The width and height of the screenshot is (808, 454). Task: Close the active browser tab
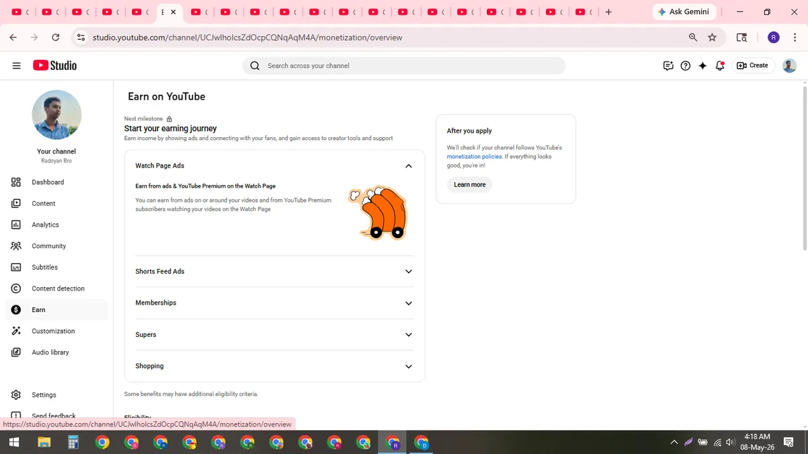pyautogui.click(x=174, y=12)
